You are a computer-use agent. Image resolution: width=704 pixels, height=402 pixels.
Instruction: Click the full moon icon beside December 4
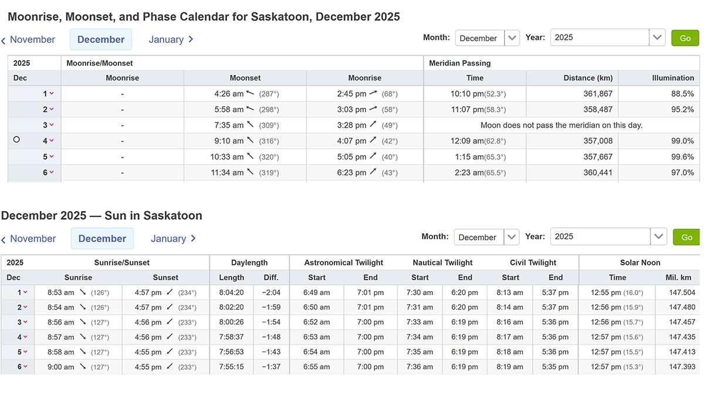(x=16, y=139)
